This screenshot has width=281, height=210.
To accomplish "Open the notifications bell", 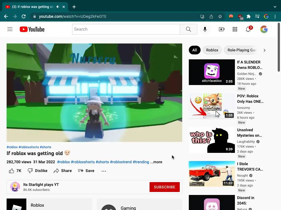I will 248,29.
